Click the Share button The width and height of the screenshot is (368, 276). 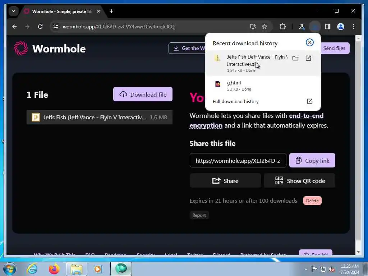click(225, 181)
